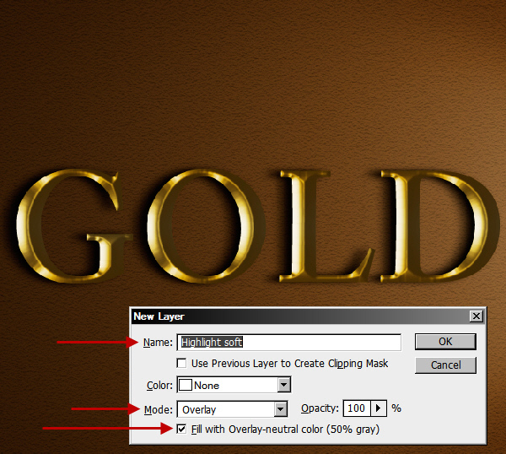Open the Mode dropdown showing Overlay
The height and width of the screenshot is (454, 506).
(x=232, y=409)
